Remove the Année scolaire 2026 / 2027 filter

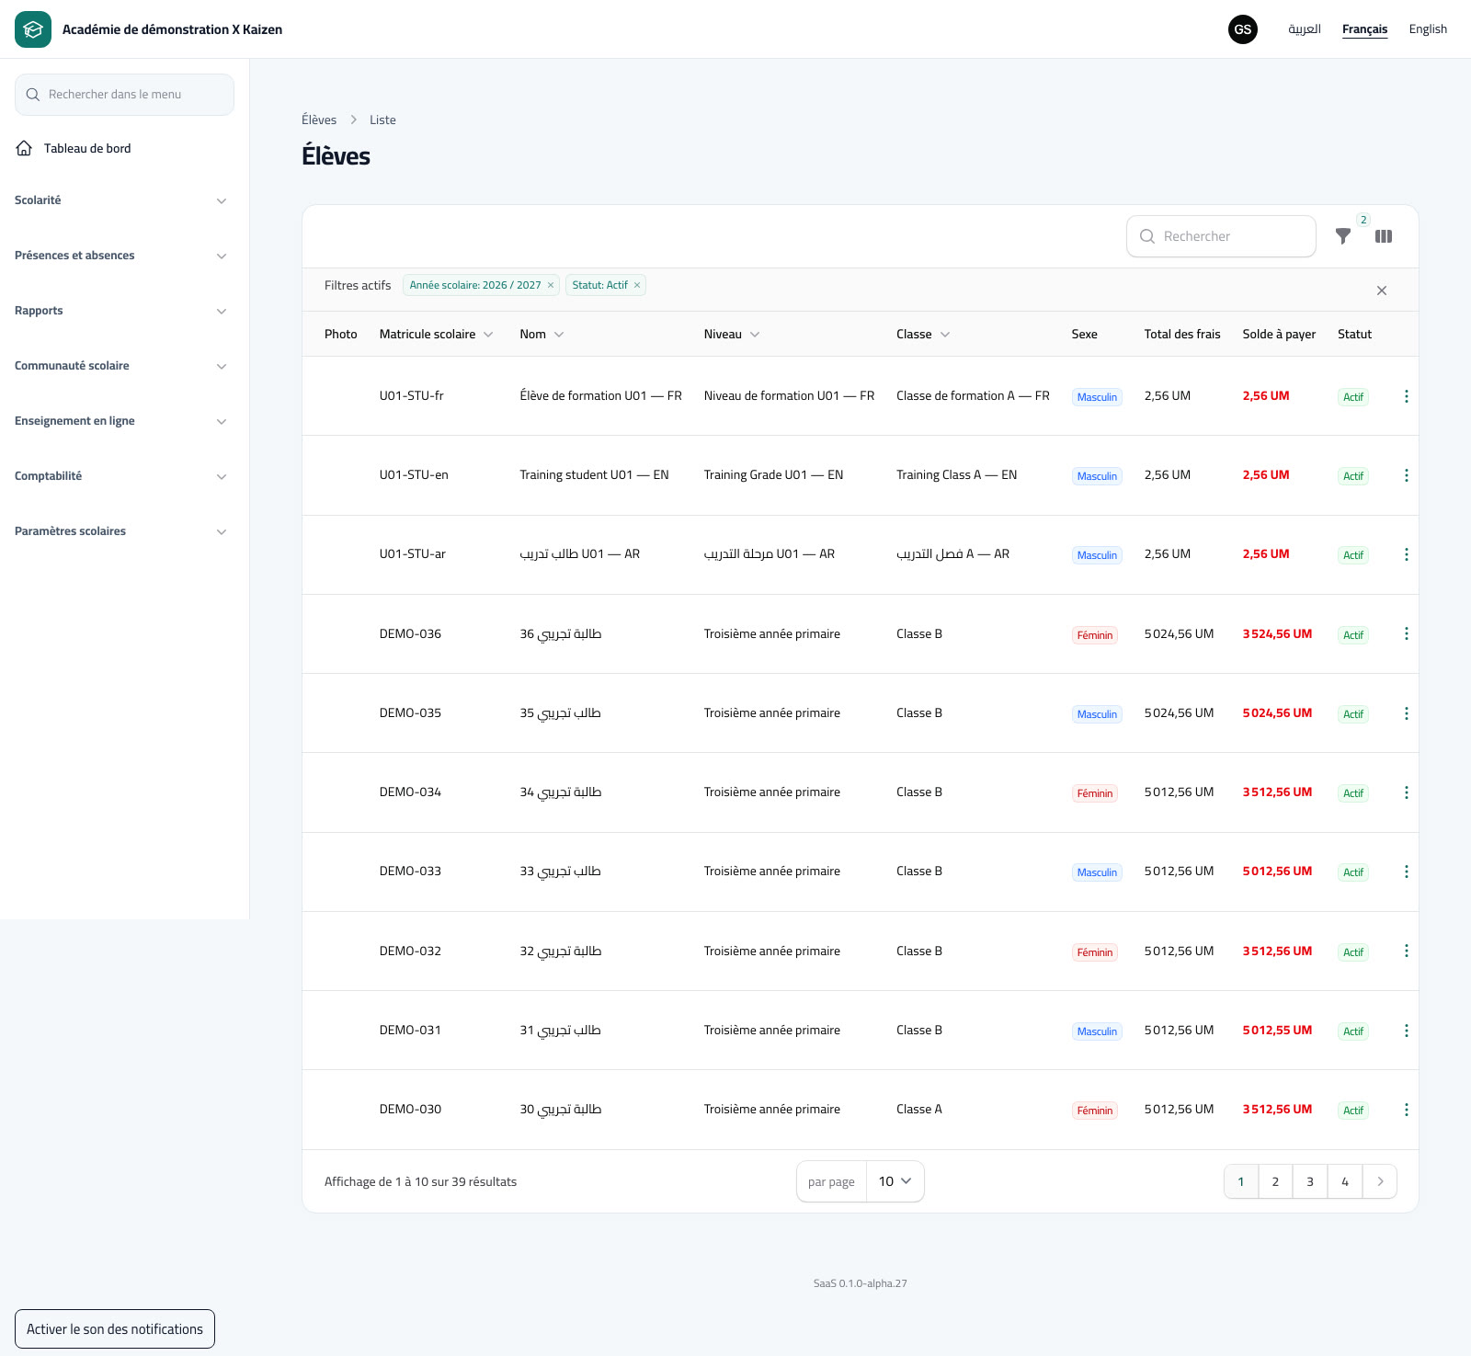click(x=551, y=285)
